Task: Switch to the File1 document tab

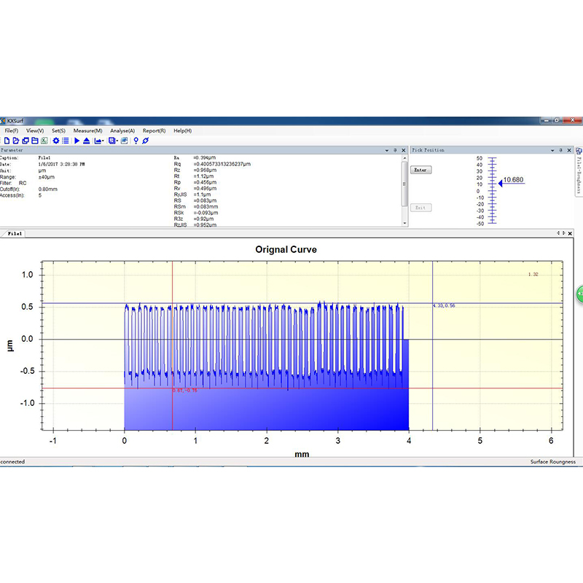Action: pyautogui.click(x=15, y=234)
